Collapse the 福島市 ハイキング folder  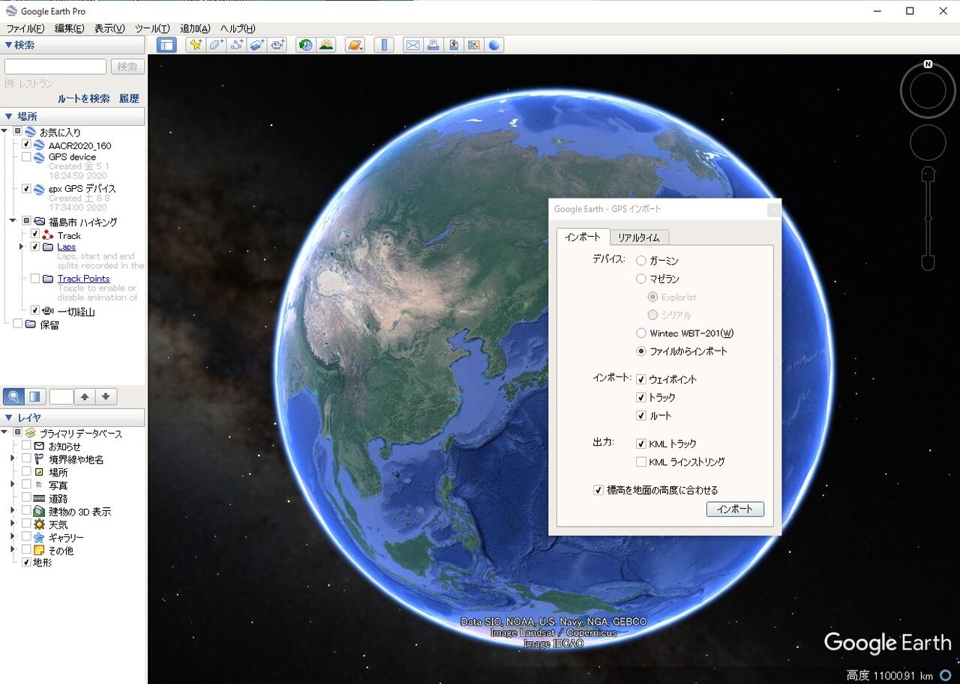tap(13, 221)
